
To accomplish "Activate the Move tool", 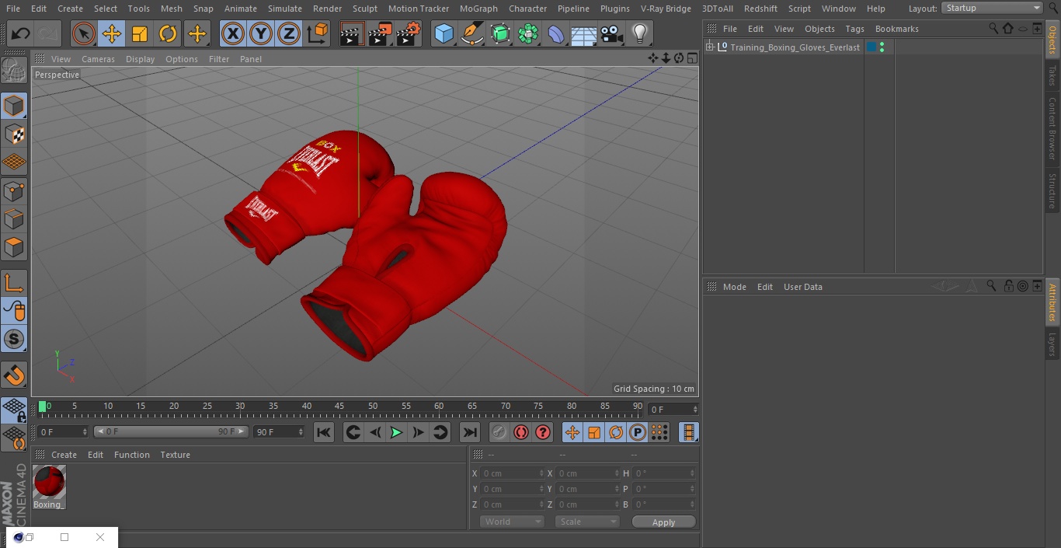I will tap(112, 33).
